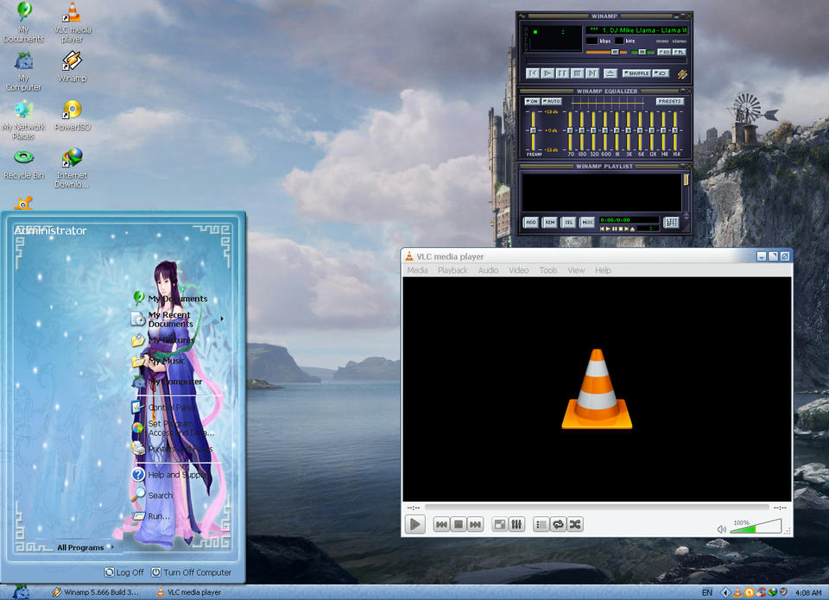Click the Winamp playlist scrollbar handle
Viewport: 829px width, 600px height.
[686, 180]
